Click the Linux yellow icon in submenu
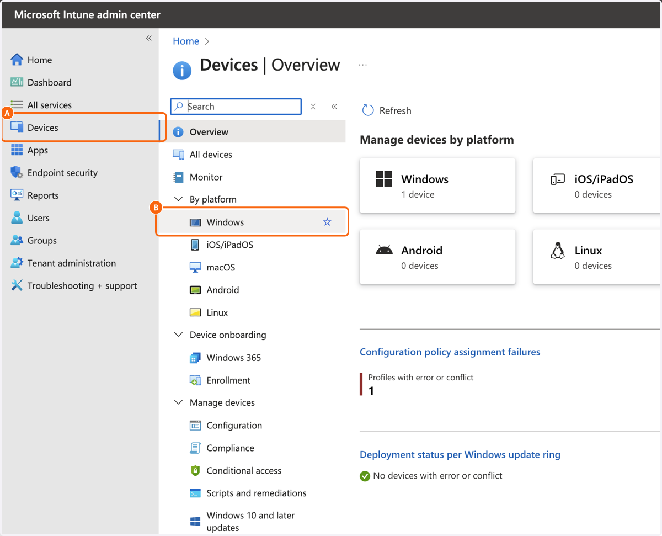Viewport: 662px width, 536px height. [x=195, y=312]
